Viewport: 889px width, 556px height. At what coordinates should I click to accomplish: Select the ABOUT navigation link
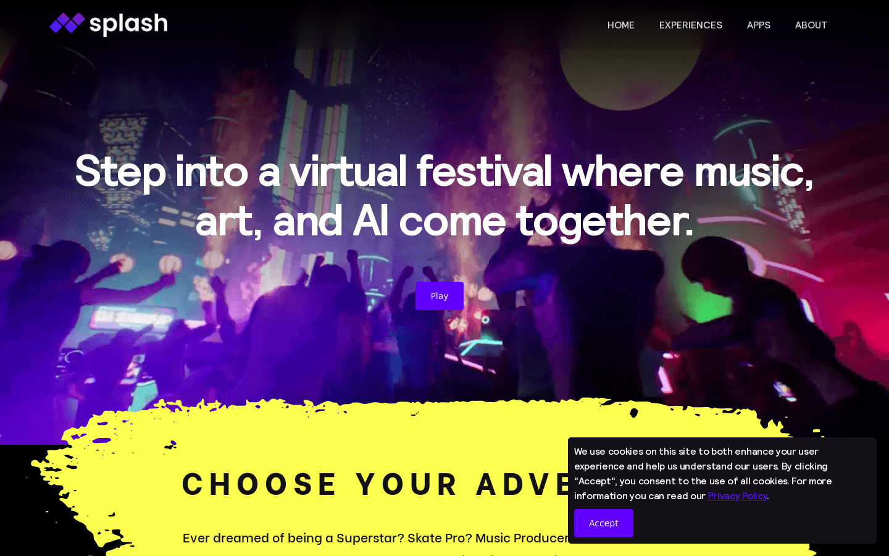pos(811,25)
